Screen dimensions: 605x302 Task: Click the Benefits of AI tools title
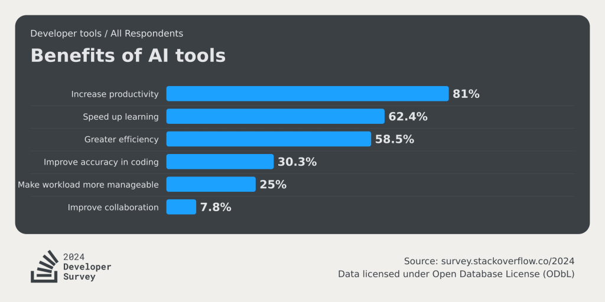(x=128, y=55)
